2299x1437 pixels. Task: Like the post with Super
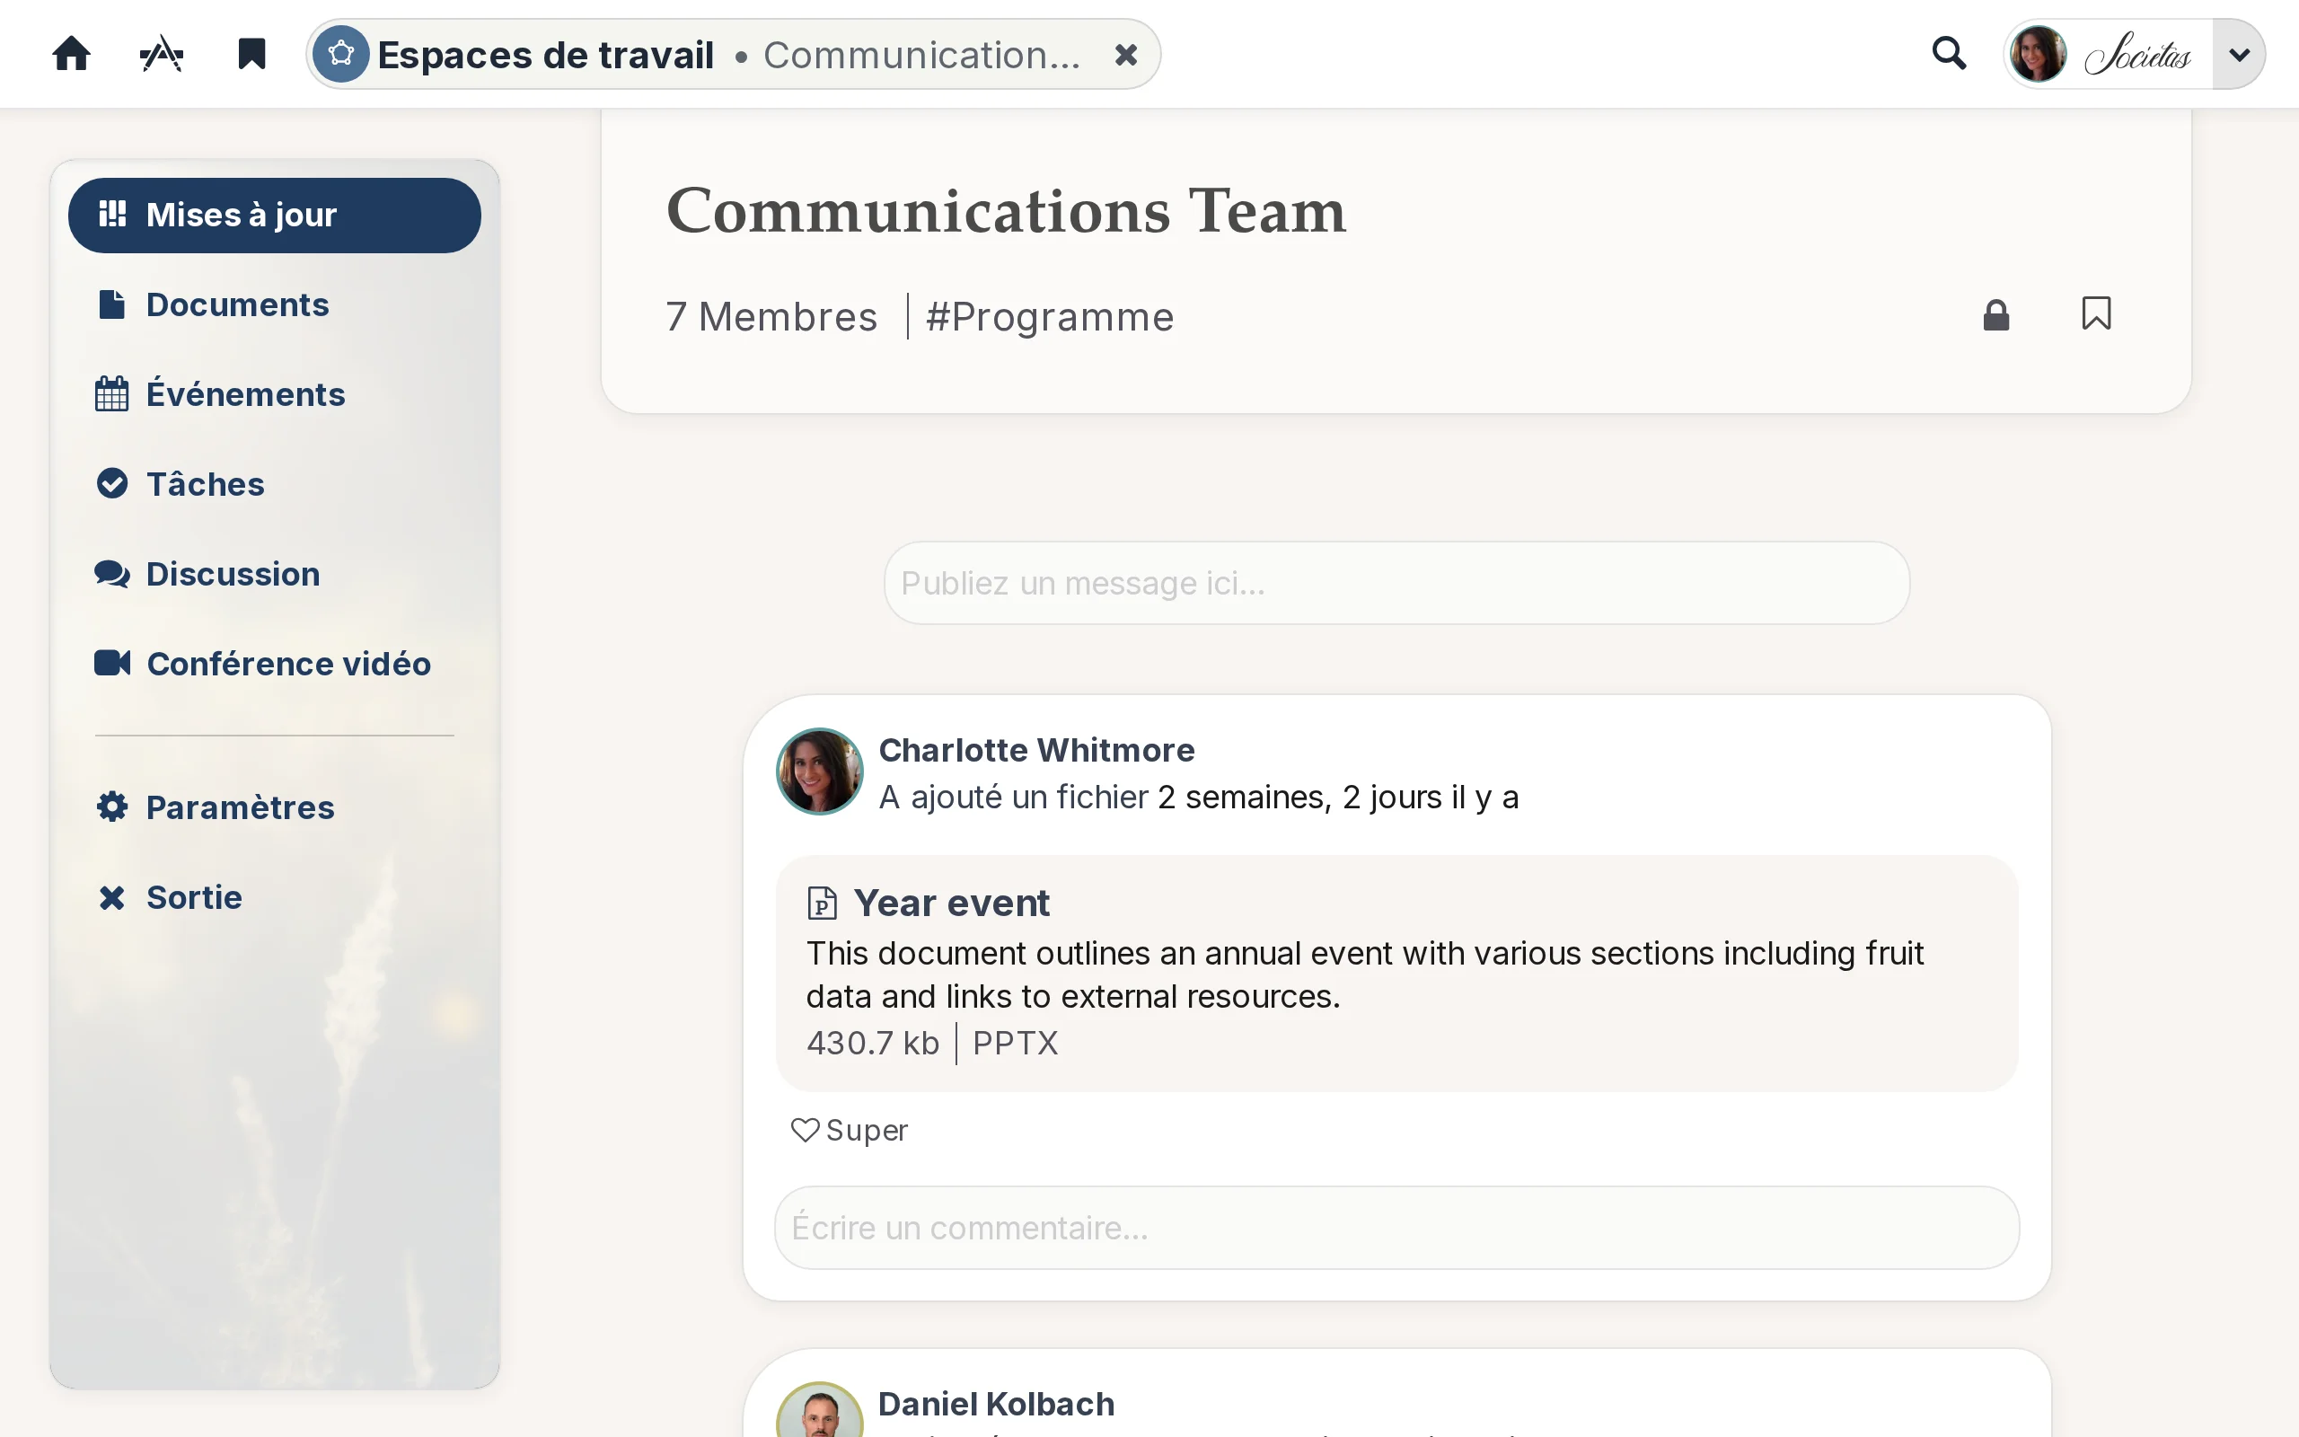pyautogui.click(x=850, y=1130)
